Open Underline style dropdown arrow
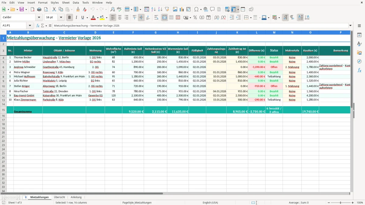This screenshot has width=365, height=205. tap(87, 18)
